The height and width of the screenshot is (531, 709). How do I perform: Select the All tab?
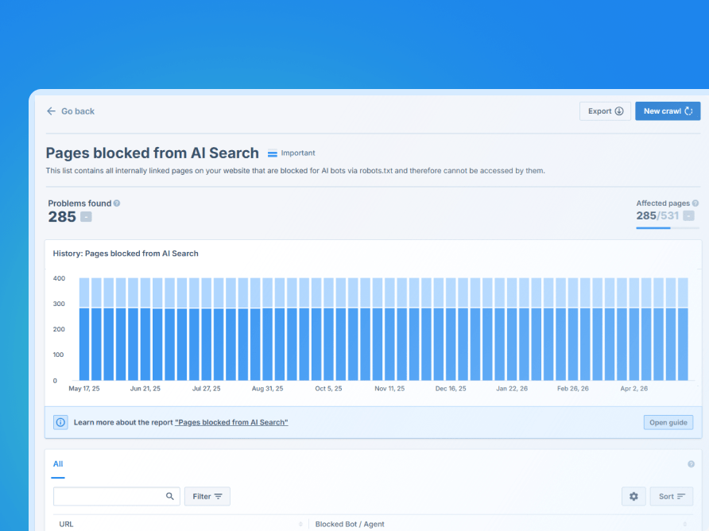point(58,464)
